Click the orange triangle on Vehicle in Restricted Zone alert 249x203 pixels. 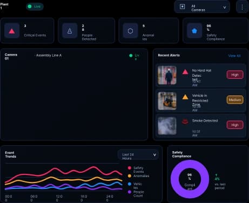pyautogui.click(x=185, y=97)
